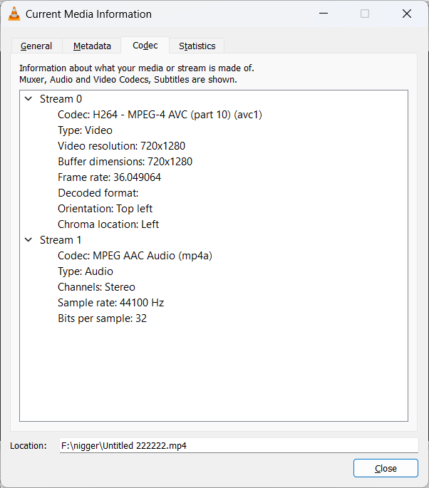Highlight the Video resolution 720x1280 row

pyautogui.click(x=121, y=146)
